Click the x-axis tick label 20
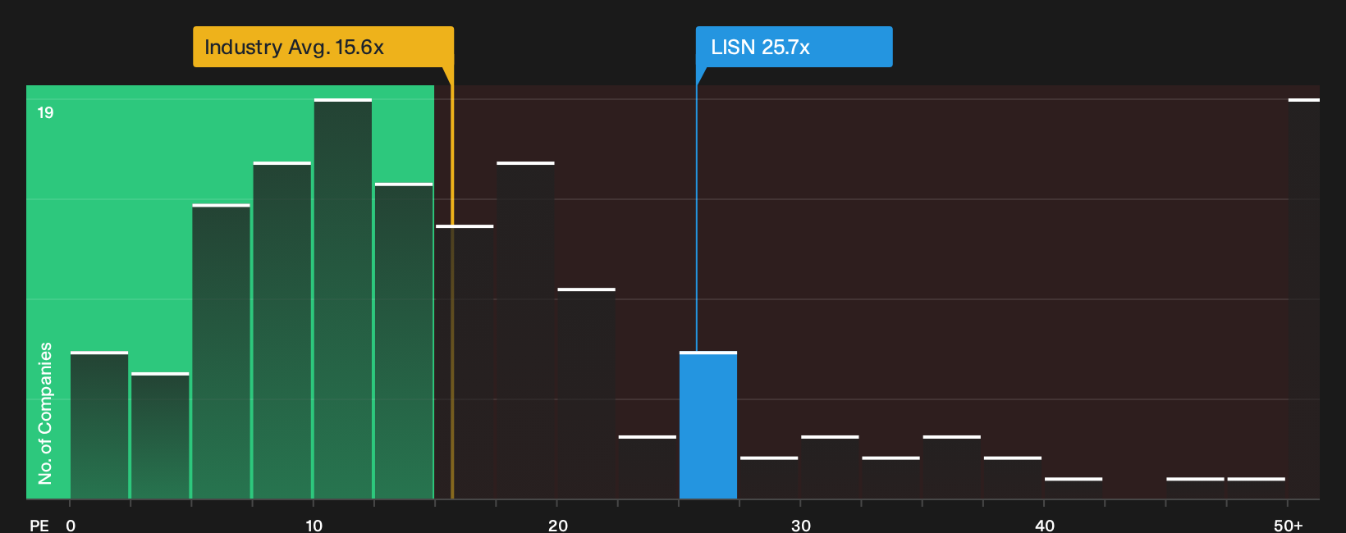 click(558, 526)
